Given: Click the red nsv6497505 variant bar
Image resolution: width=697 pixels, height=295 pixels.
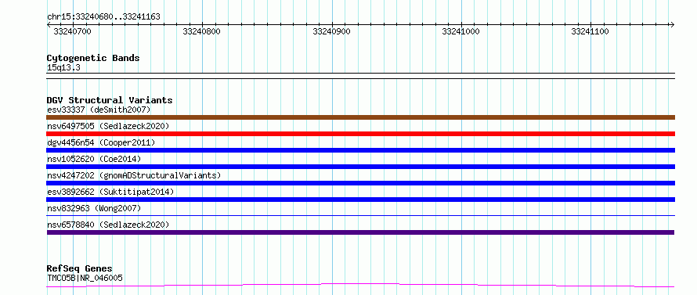Looking at the screenshot, I should (360, 134).
